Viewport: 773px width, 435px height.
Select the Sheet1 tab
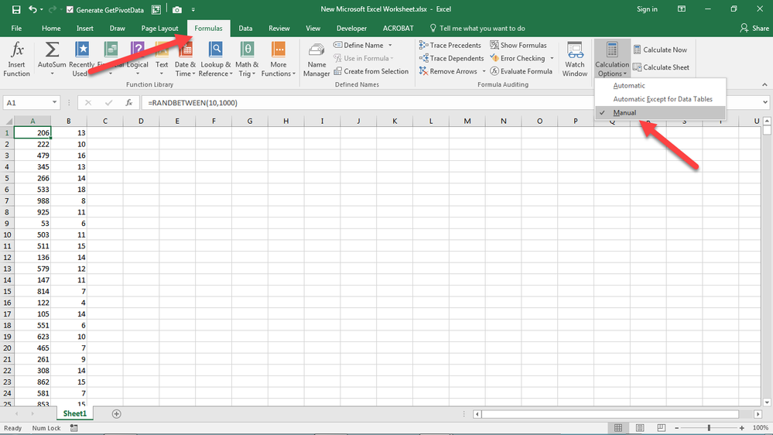pyautogui.click(x=75, y=413)
